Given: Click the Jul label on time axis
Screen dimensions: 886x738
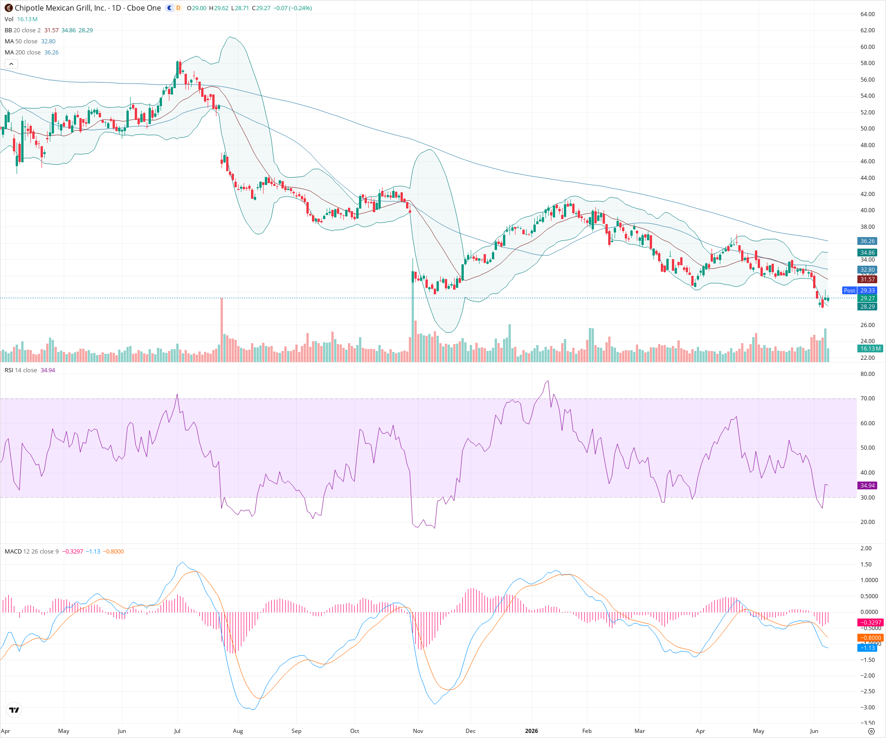Looking at the screenshot, I should coord(177,731).
